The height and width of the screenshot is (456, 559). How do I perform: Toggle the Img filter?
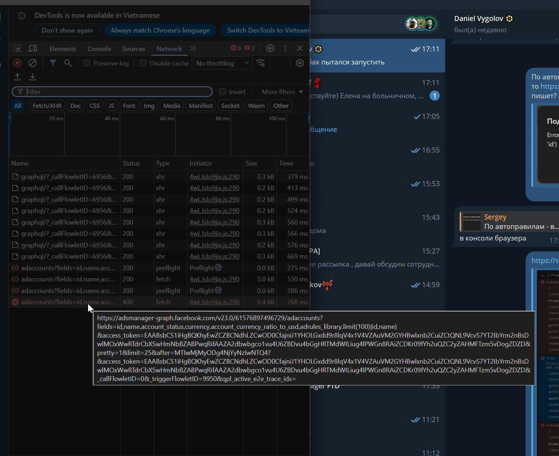point(149,106)
